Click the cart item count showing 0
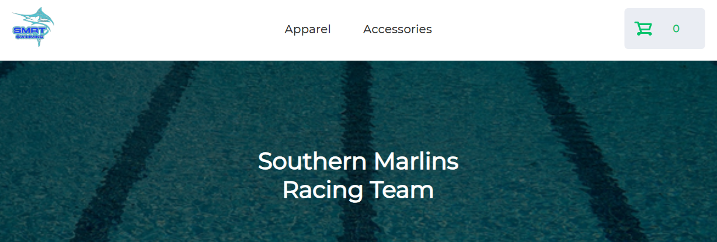Screen dimensions: 717x242 tap(676, 29)
